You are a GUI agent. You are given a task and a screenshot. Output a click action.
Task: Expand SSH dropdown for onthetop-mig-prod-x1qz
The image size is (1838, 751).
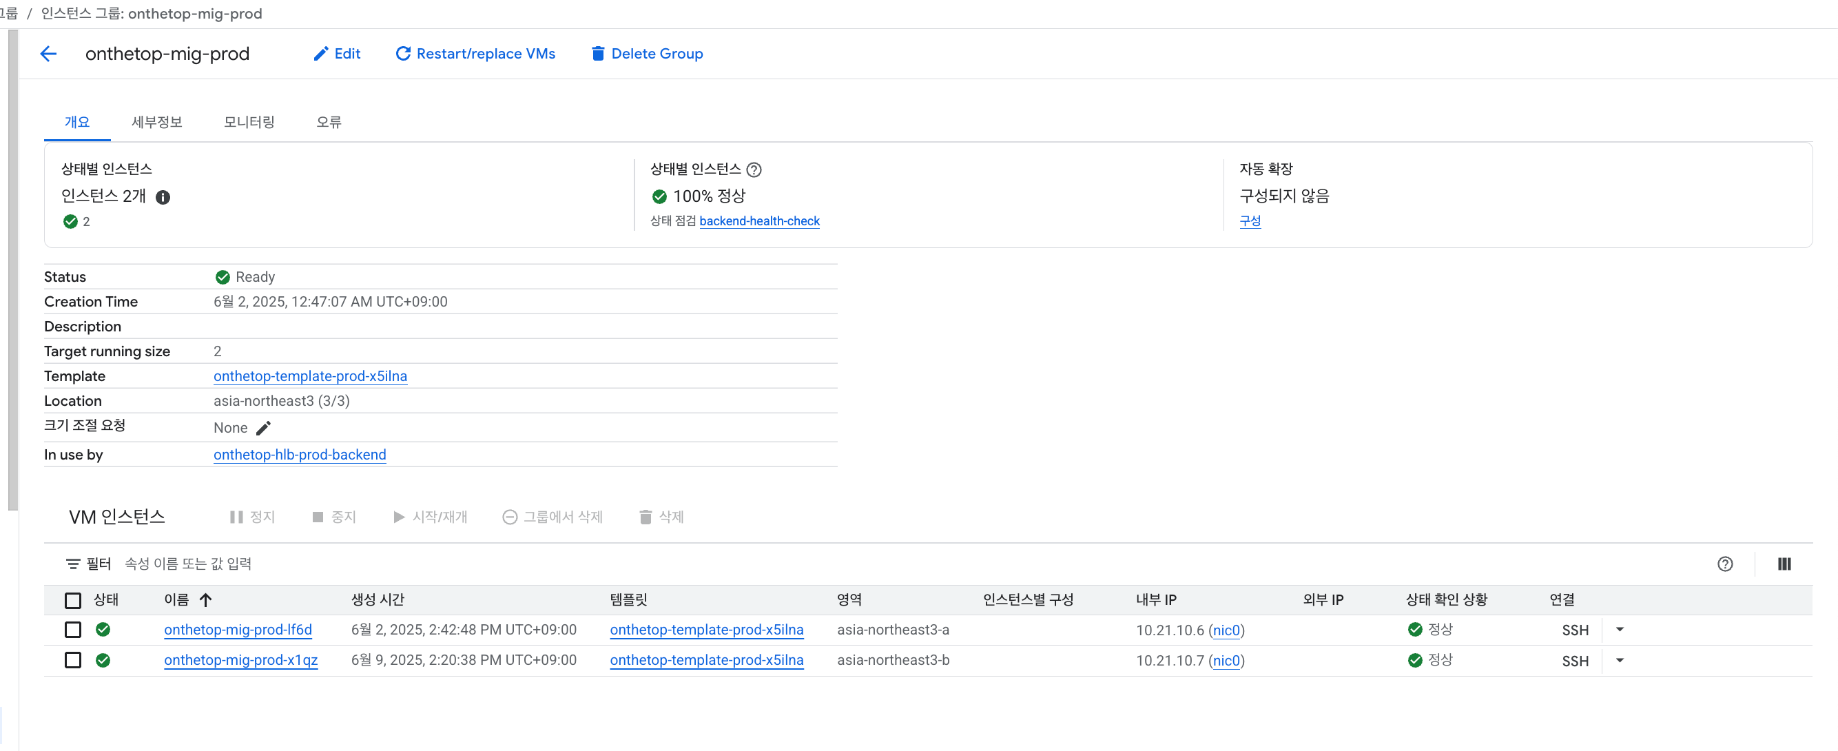(x=1619, y=660)
